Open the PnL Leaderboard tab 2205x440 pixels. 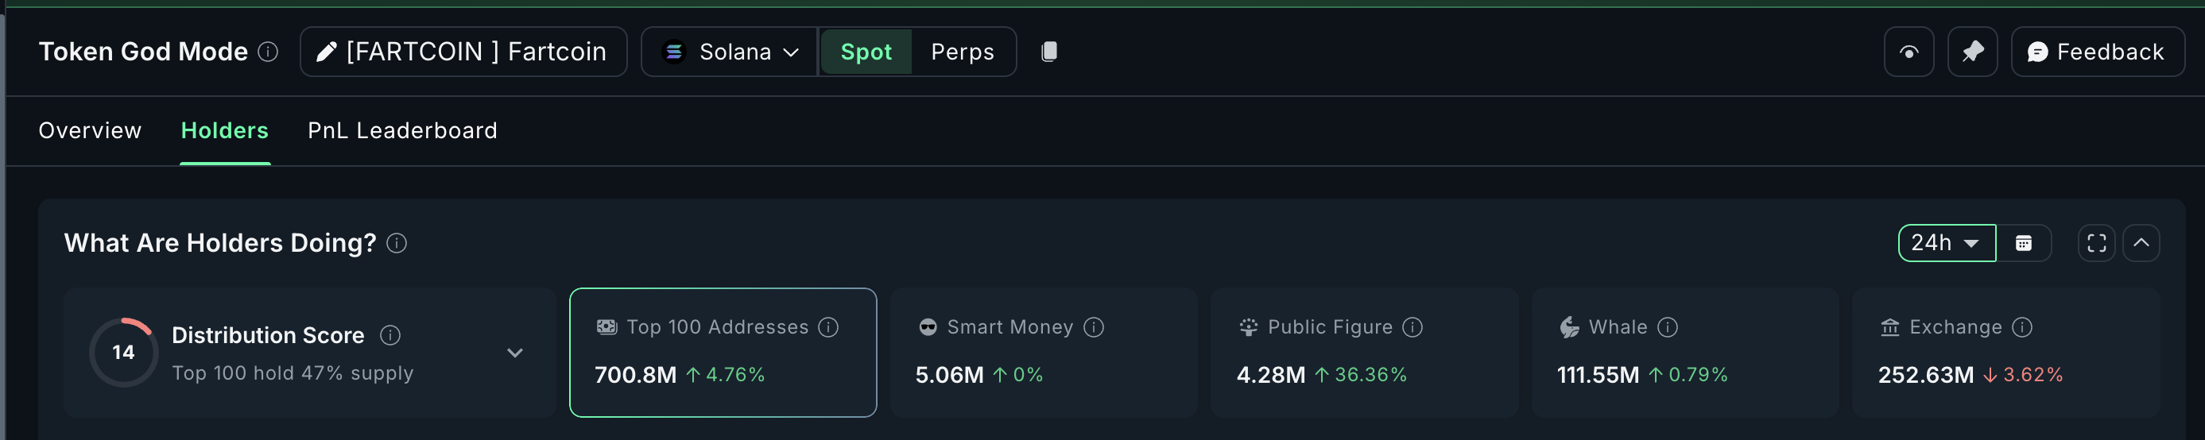tap(402, 131)
